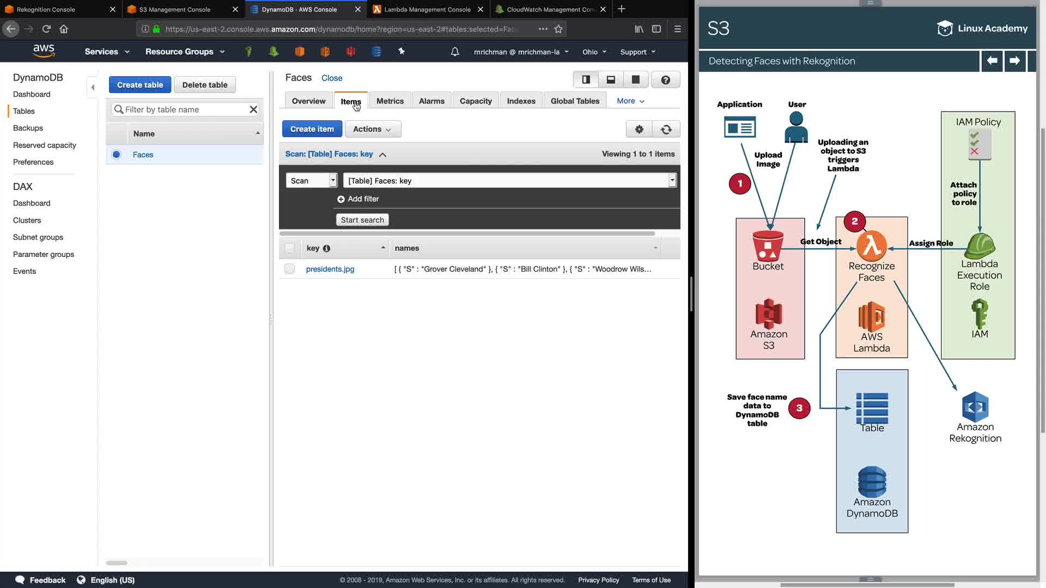Open AWS notifications bell icon
The width and height of the screenshot is (1046, 588).
(x=455, y=52)
